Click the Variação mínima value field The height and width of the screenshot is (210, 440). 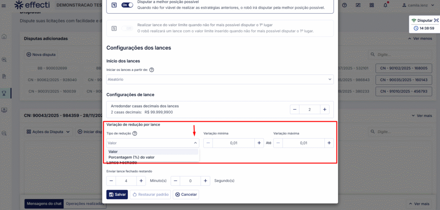pyautogui.click(x=233, y=143)
